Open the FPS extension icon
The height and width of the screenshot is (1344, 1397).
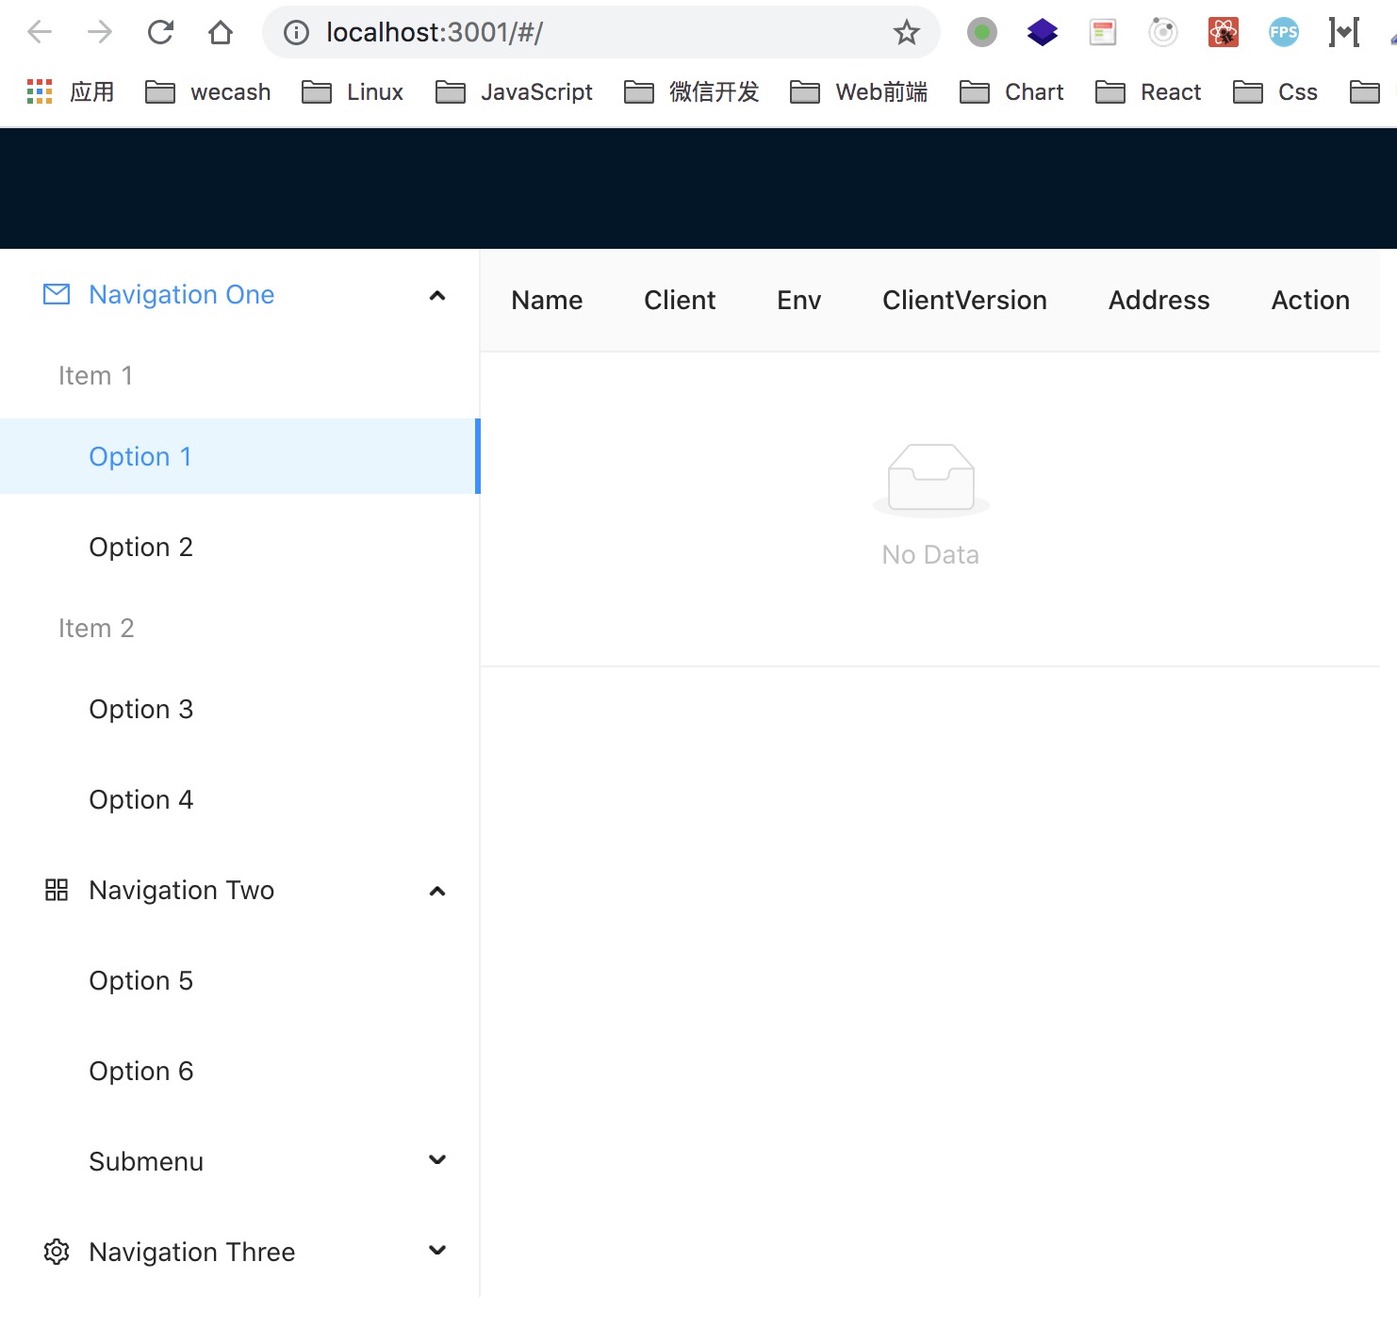tap(1284, 33)
